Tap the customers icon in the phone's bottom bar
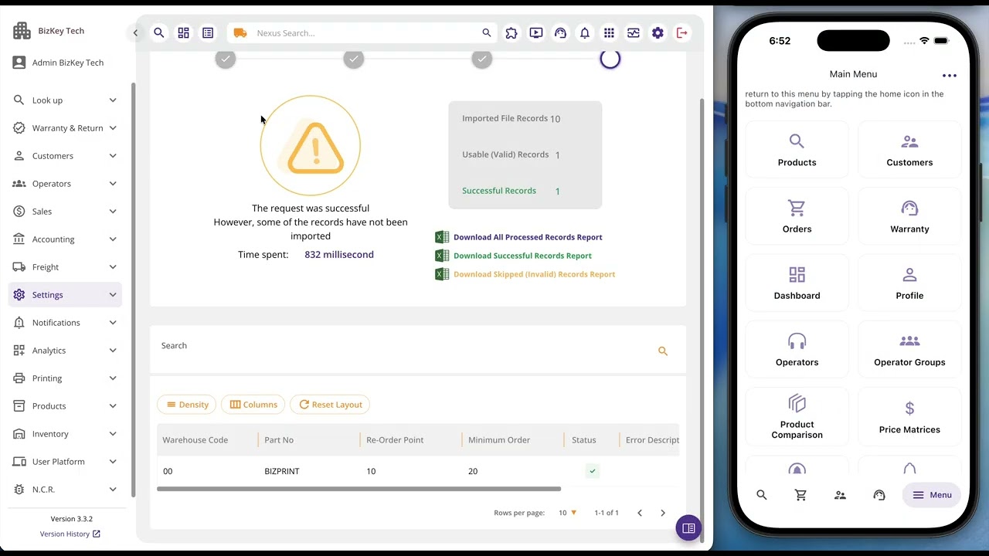The image size is (989, 556). [840, 495]
